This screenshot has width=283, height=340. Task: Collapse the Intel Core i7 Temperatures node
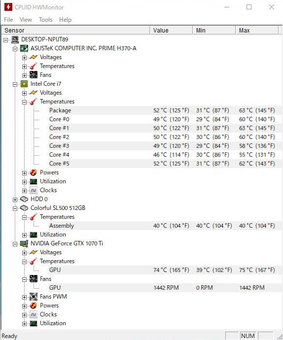(x=24, y=102)
